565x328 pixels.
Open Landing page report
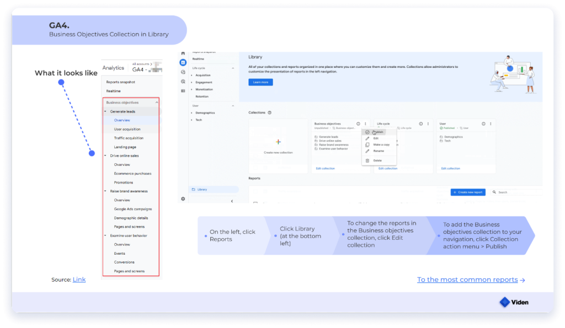coord(125,147)
